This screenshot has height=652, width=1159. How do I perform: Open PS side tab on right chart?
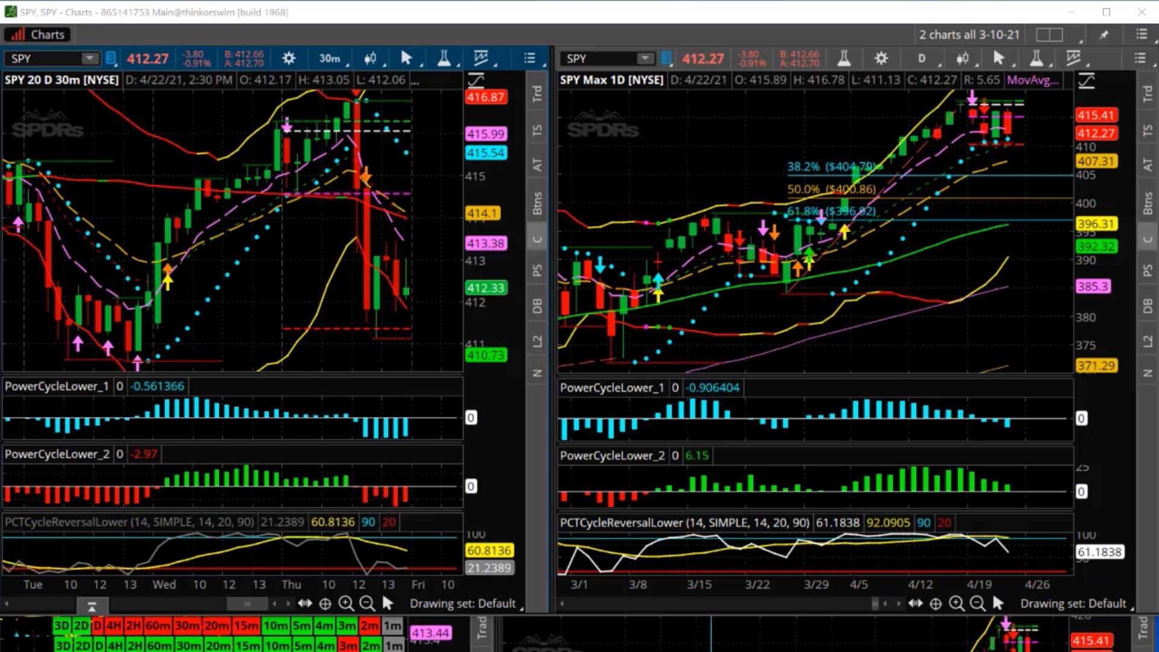point(1148,270)
